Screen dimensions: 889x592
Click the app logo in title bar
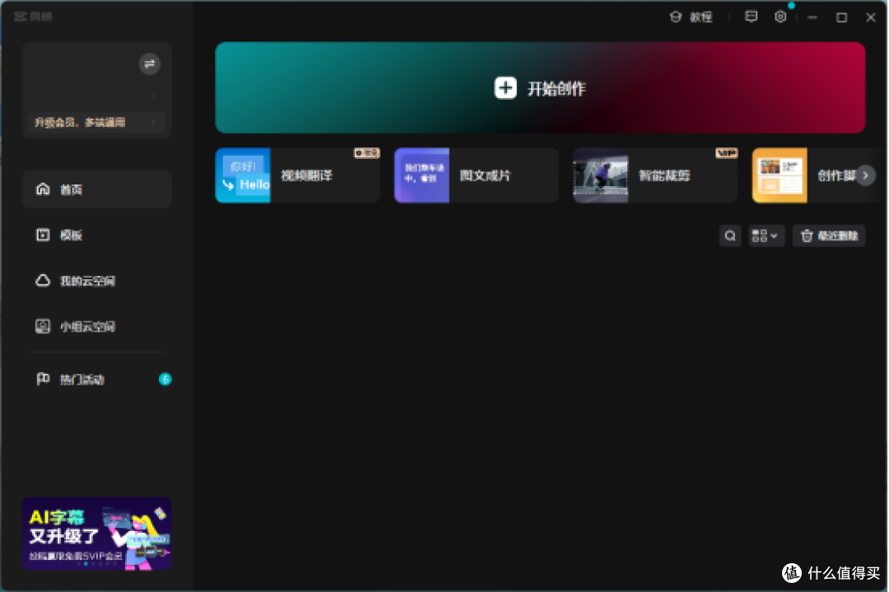coord(33,16)
